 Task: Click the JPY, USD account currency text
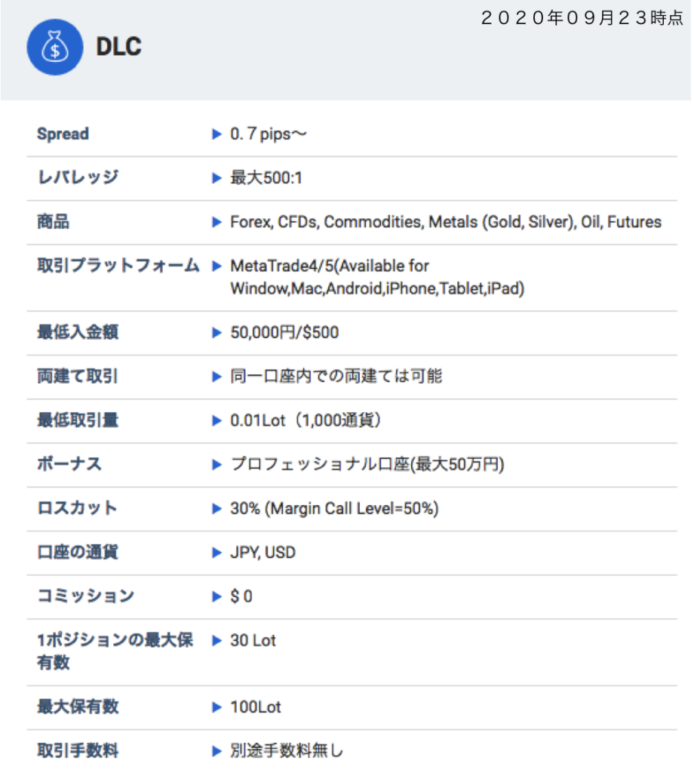(263, 553)
